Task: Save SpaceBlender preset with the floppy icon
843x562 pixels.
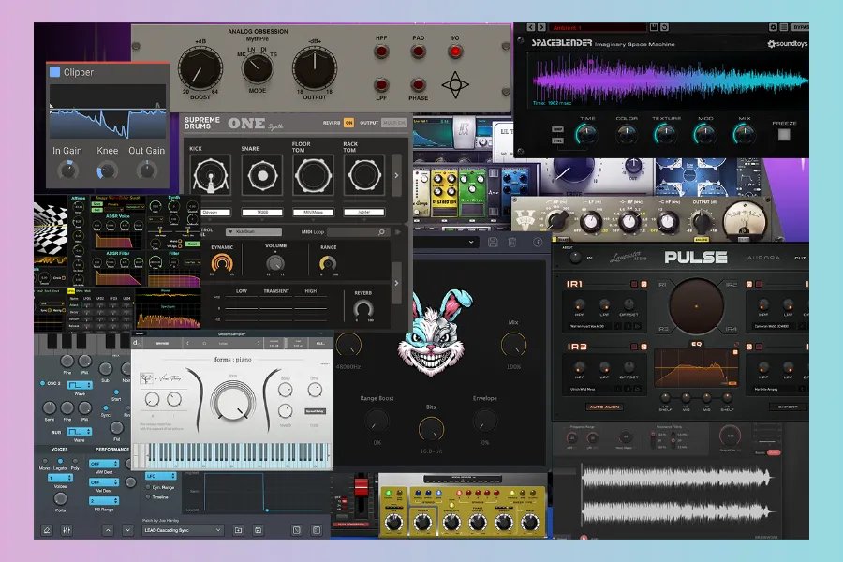Action: click(654, 27)
